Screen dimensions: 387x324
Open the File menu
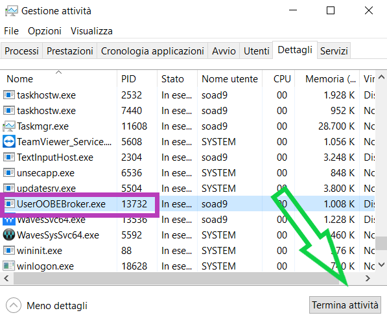coord(12,31)
